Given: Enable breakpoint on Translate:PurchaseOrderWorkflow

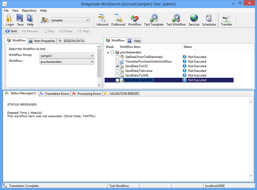Looking at the screenshot, I should (117, 62).
